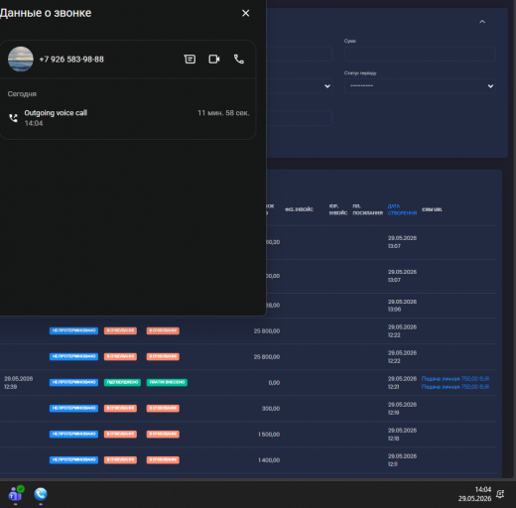
Task: Open the taskbar clock showing 14:04
Action: [x=474, y=494]
